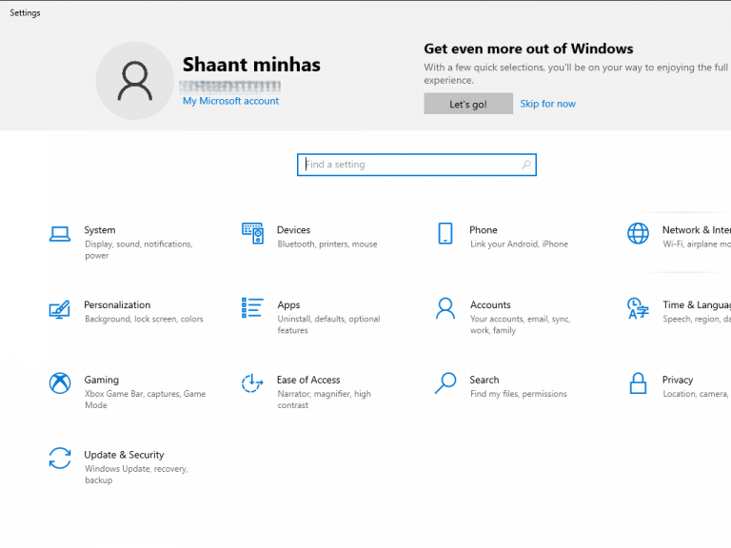Screen dimensions: 731x548
Task: Open the Ease of Access title
Action: tap(308, 380)
